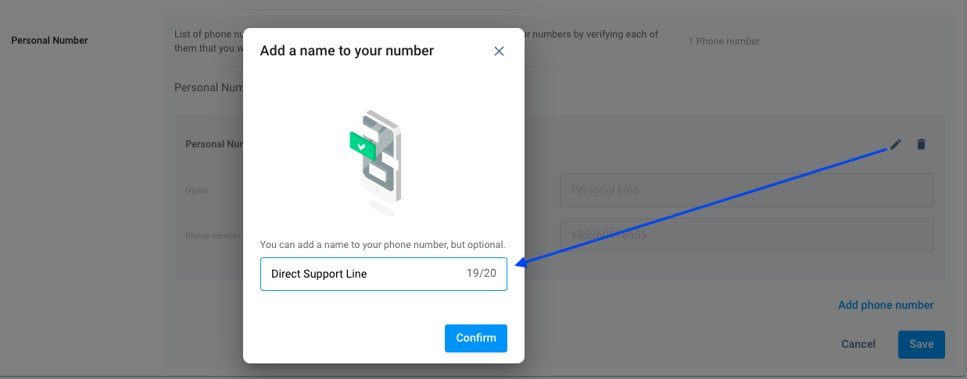This screenshot has height=379, width=967.
Task: Click the optional name helper text
Action: coord(382,244)
